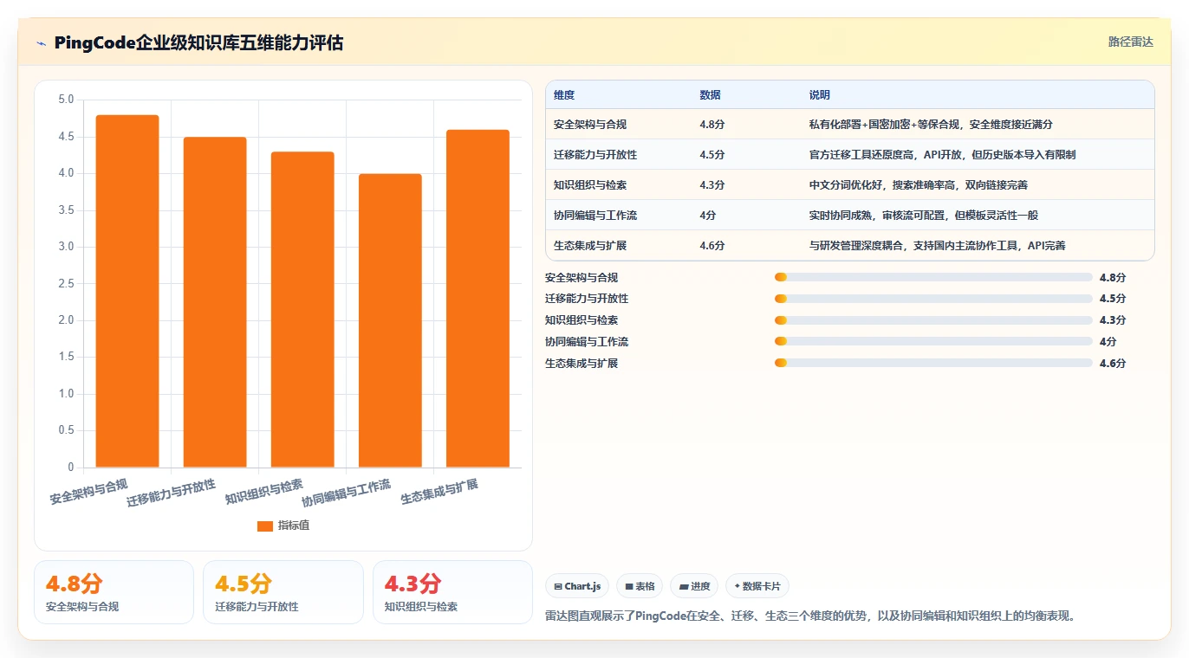The height and width of the screenshot is (658, 1189).
Task: Click the 迁移能力与开放性 x-axis label
Action: coord(172,492)
